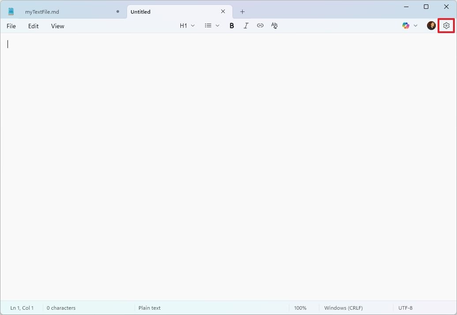Toggle bold formatting
The height and width of the screenshot is (315, 457).
232,26
